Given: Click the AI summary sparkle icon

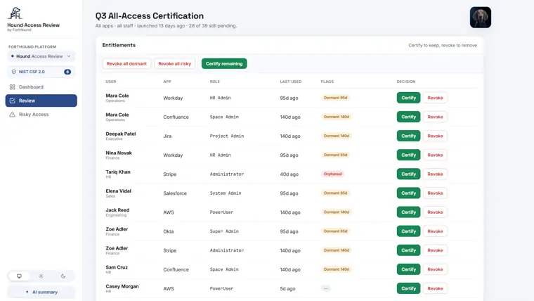Looking at the screenshot, I should tap(27, 292).
